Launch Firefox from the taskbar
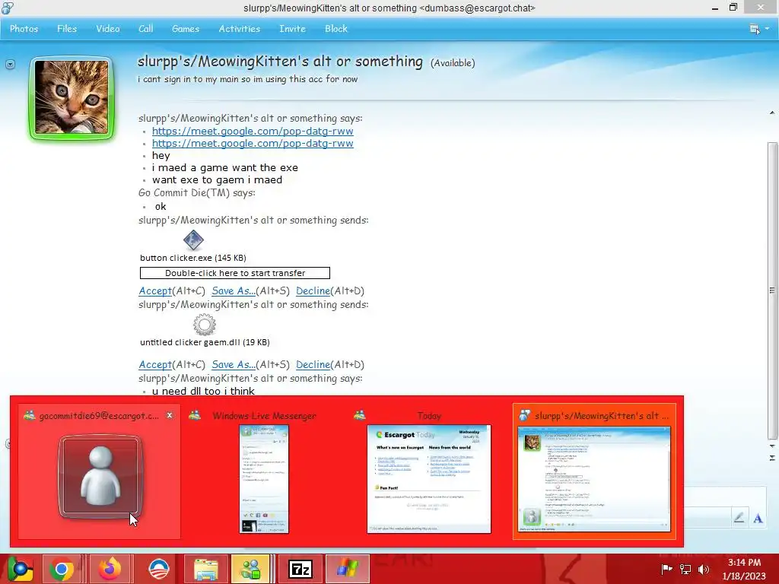 [x=110, y=569]
